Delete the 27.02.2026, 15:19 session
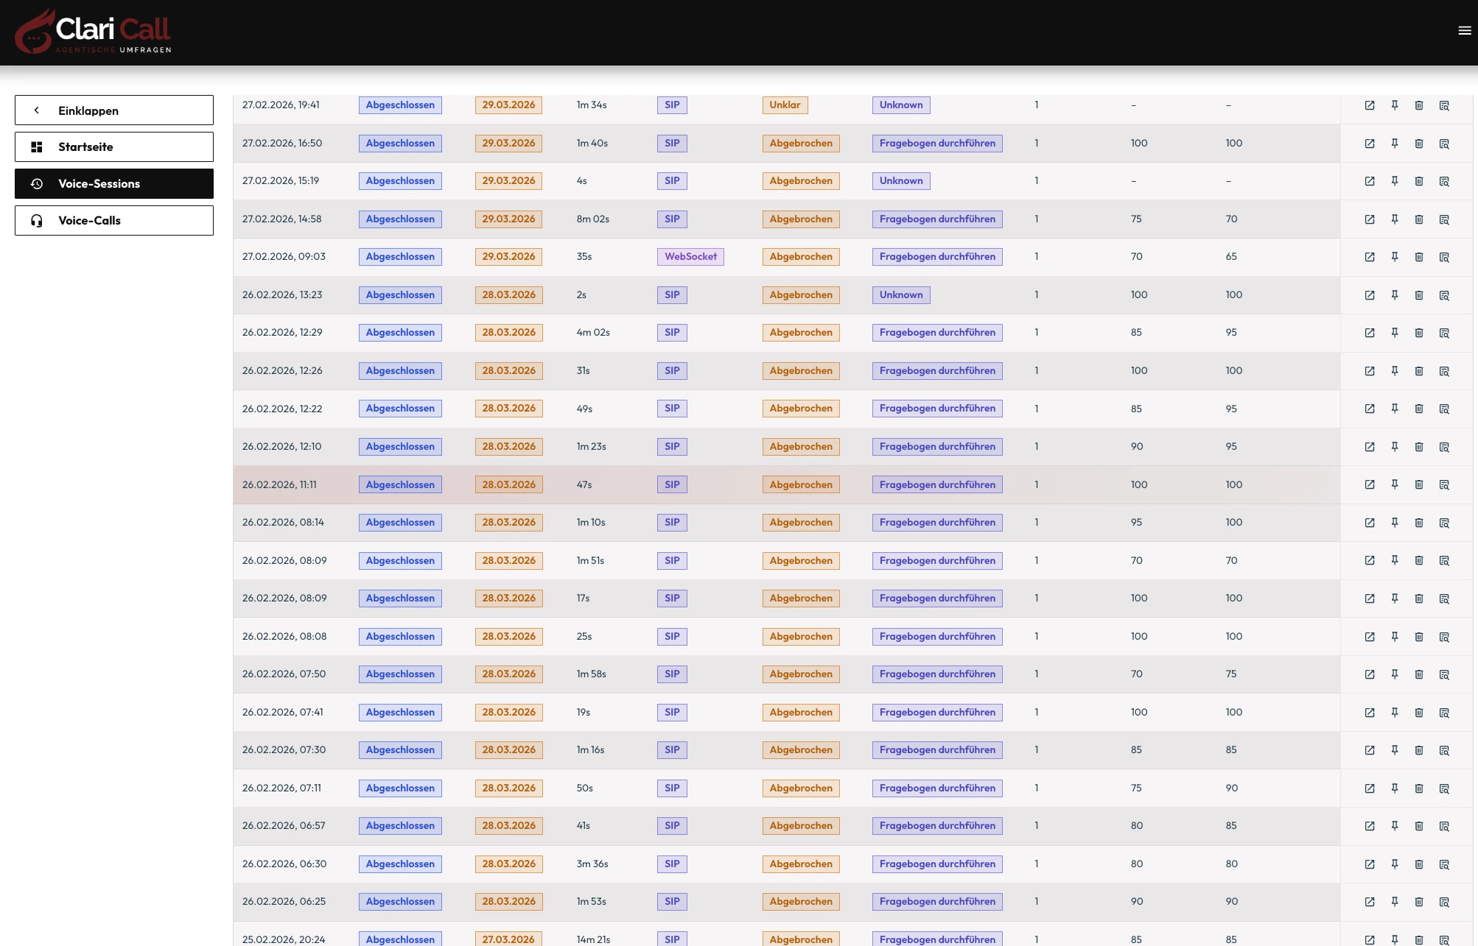1478x946 pixels. tap(1418, 181)
